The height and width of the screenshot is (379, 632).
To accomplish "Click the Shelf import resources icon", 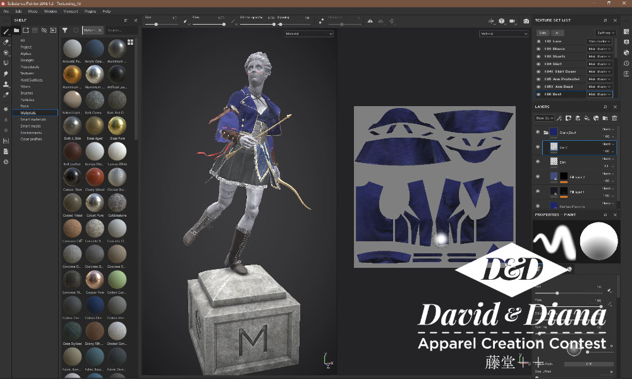I will (53, 30).
